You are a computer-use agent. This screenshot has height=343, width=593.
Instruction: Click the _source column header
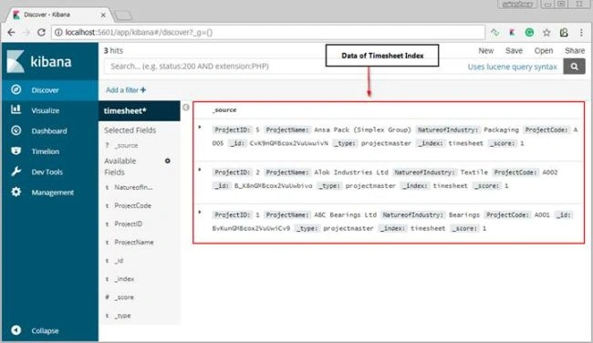(224, 110)
